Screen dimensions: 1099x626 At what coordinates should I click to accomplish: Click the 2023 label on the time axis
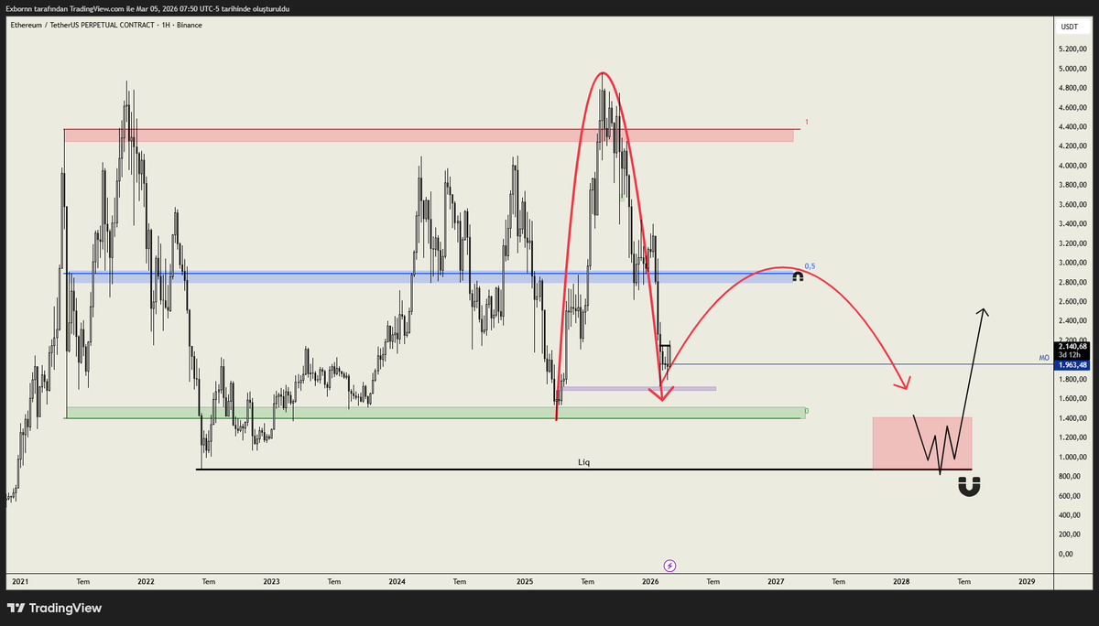click(271, 581)
